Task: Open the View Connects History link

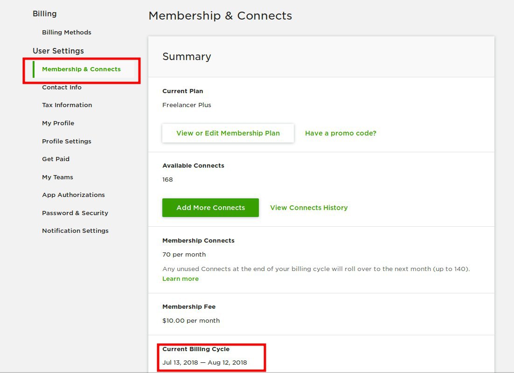Action: (309, 208)
